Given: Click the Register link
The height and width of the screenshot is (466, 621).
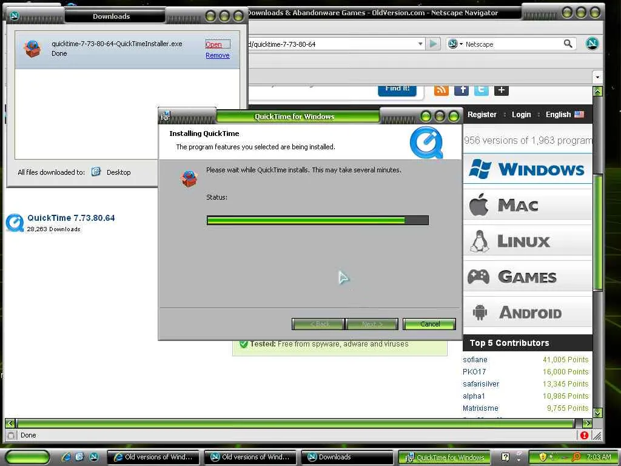Looking at the screenshot, I should click(482, 114).
